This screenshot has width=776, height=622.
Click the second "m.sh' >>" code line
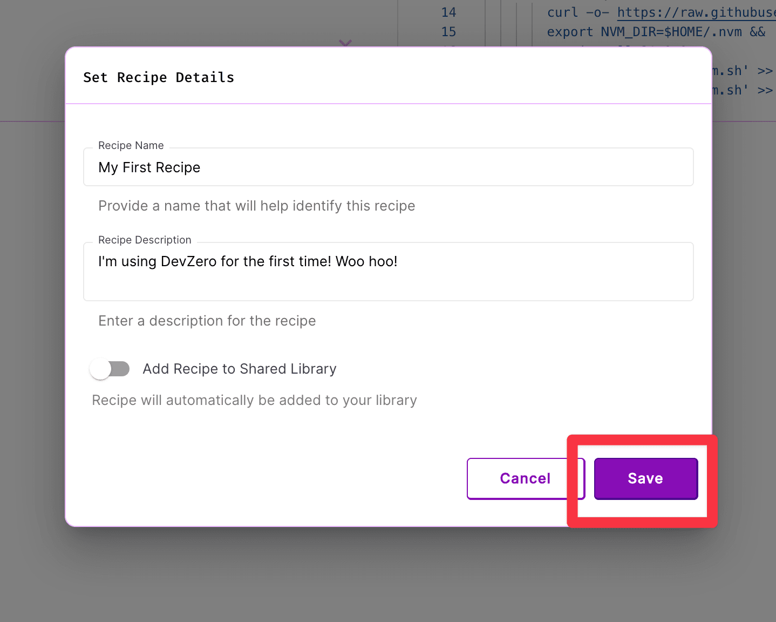click(742, 90)
